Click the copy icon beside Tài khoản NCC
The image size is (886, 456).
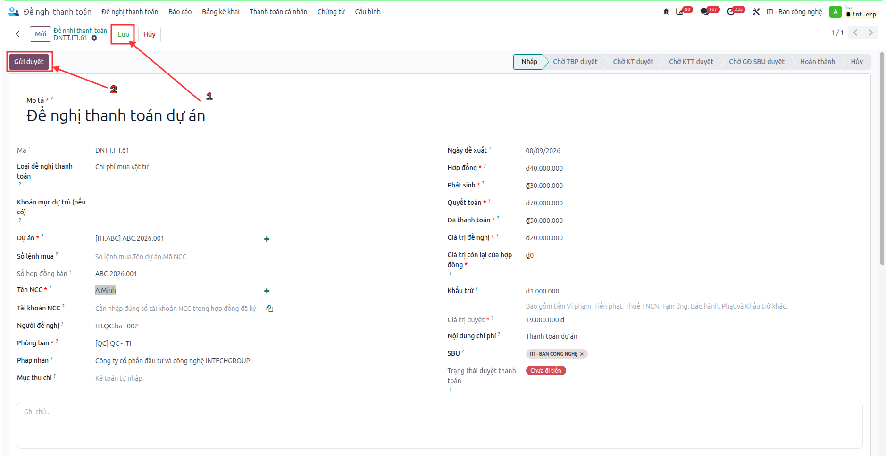(270, 309)
